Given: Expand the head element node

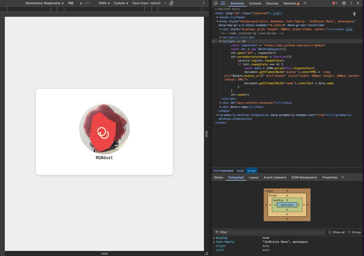Looking at the screenshot, I should 217,17.
